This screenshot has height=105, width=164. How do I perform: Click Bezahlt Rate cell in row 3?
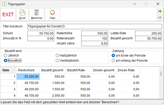(78, 89)
